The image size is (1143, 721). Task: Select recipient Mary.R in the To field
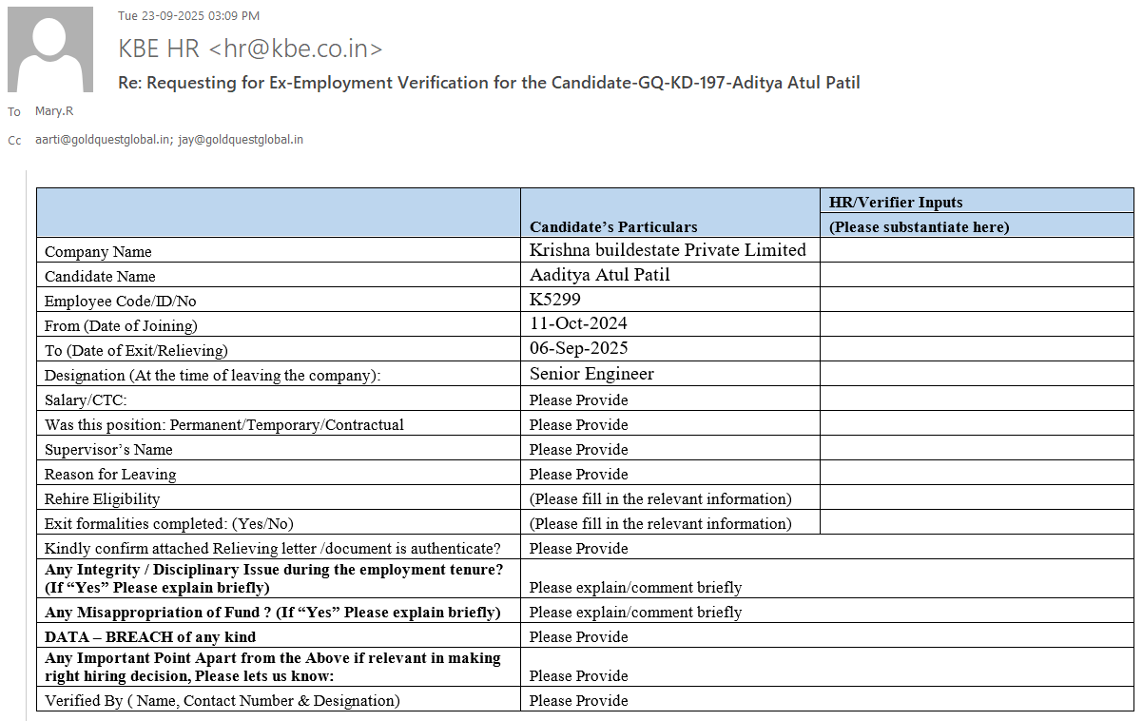54,111
